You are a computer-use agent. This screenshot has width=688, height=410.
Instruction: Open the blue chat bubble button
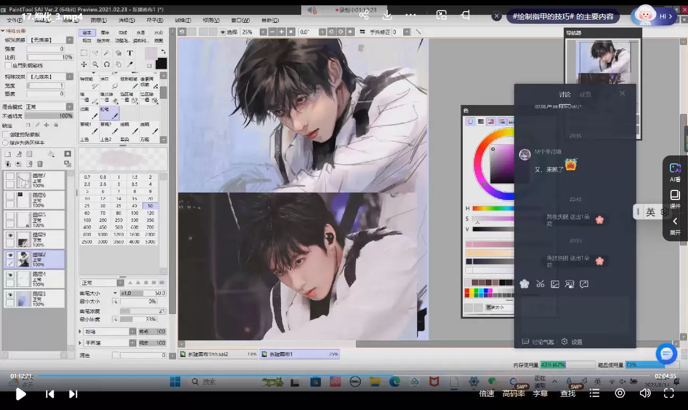coord(666,353)
